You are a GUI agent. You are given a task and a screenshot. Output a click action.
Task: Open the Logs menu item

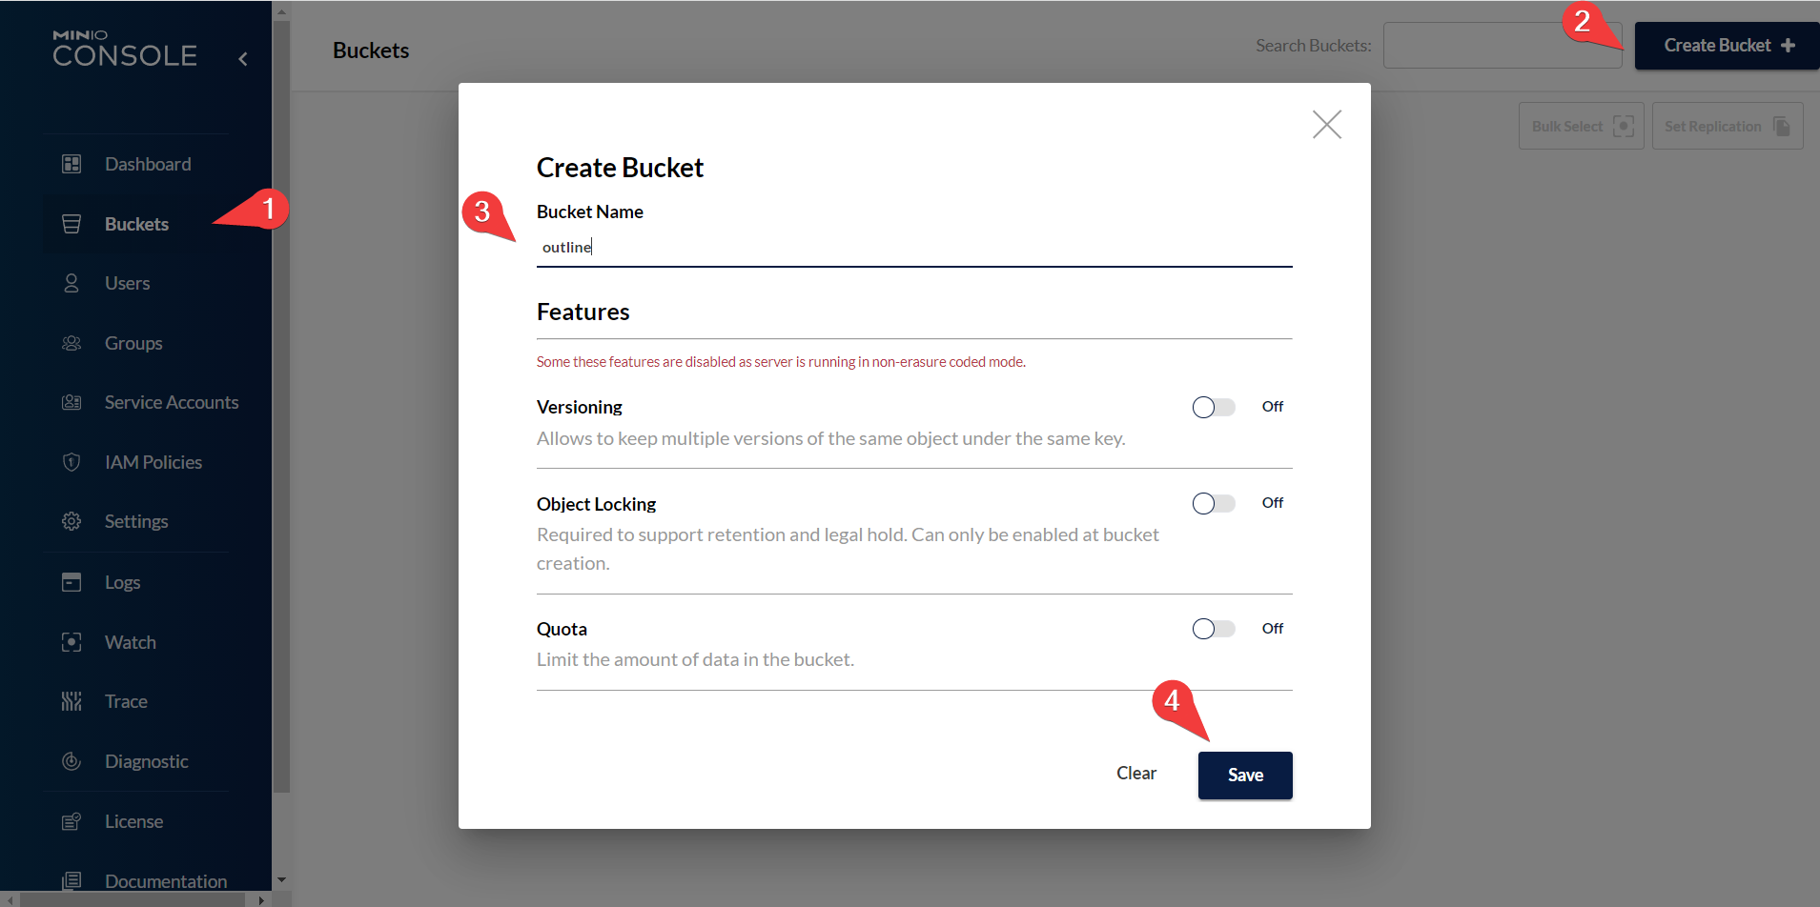tap(122, 582)
